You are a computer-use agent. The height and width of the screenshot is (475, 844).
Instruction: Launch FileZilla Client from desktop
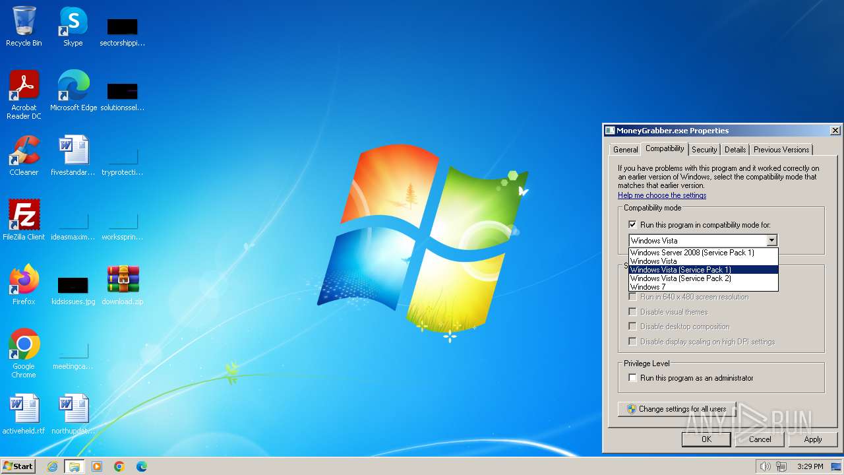pos(24,220)
